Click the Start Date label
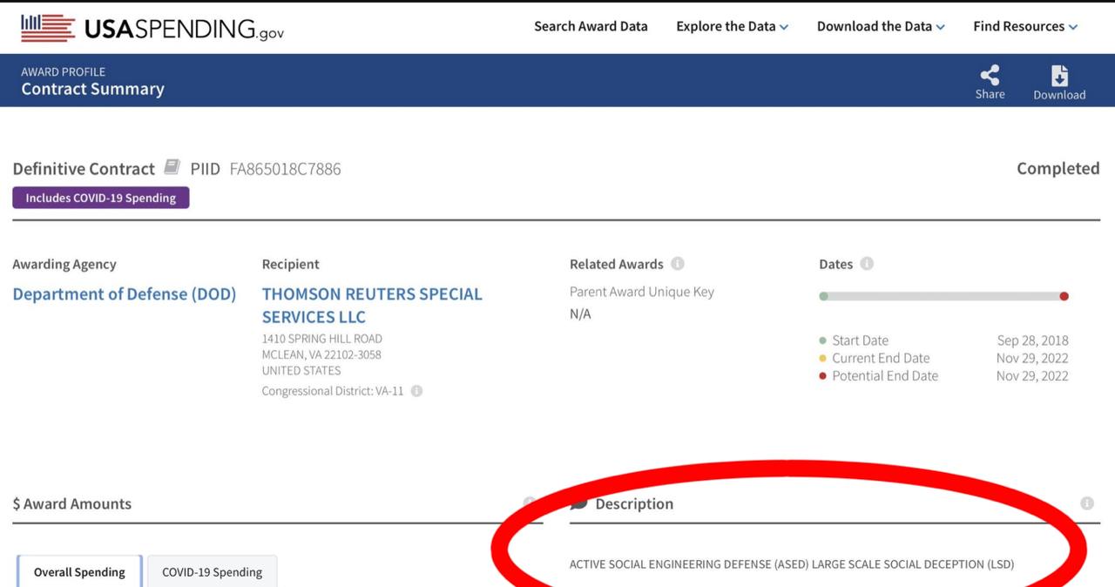 pyautogui.click(x=860, y=341)
